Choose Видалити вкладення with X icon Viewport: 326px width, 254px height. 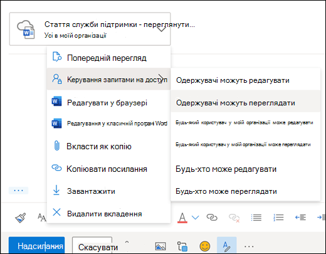click(108, 213)
